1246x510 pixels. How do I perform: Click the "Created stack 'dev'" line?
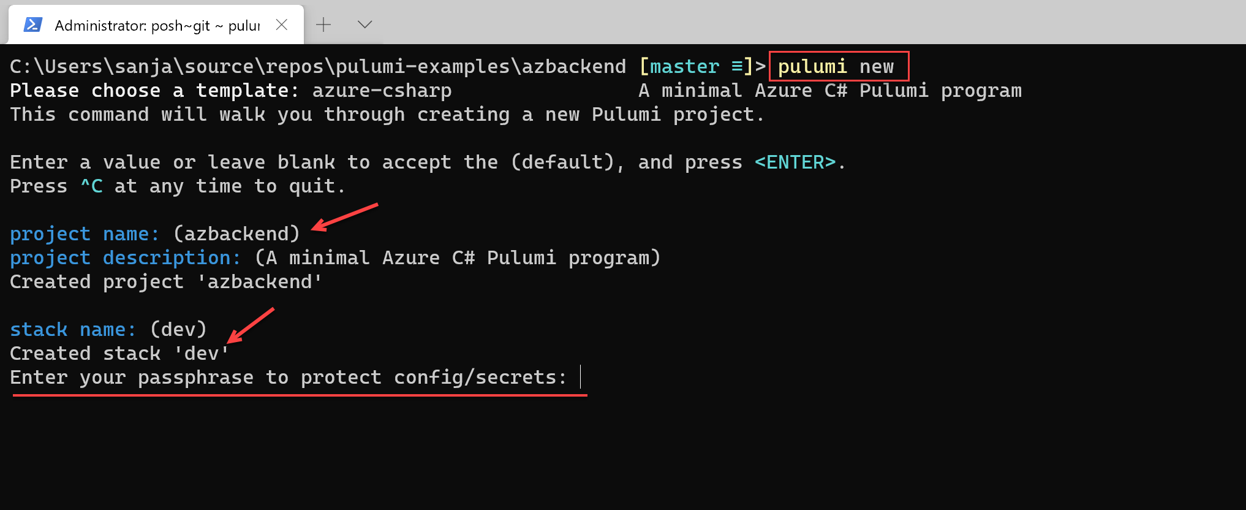pos(119,354)
